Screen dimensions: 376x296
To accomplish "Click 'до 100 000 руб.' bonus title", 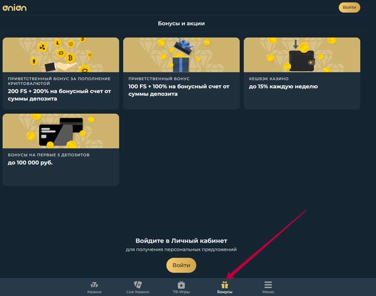I will pyautogui.click(x=30, y=163).
